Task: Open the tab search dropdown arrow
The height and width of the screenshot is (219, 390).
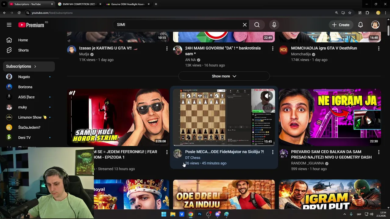Action: (x=4, y=4)
